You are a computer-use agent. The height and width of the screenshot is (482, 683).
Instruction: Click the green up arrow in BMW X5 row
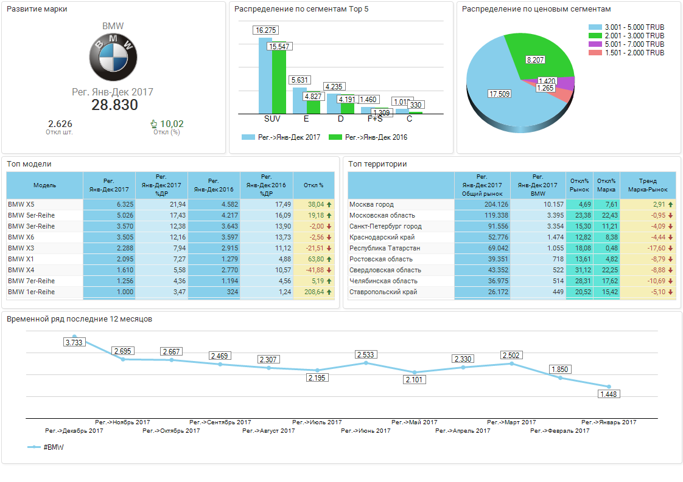tap(329, 204)
